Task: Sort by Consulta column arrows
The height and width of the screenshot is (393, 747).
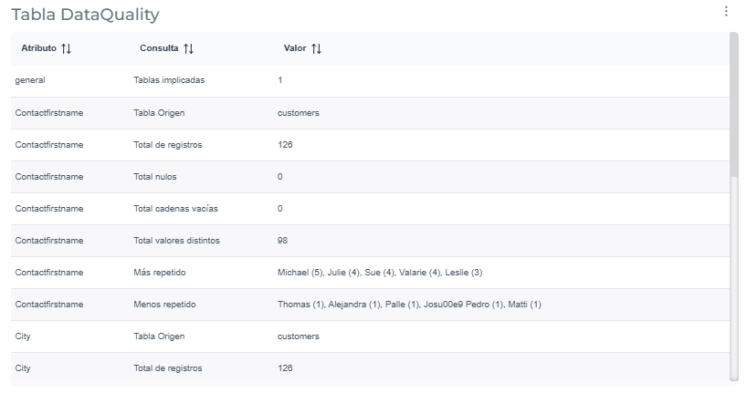Action: [x=189, y=48]
